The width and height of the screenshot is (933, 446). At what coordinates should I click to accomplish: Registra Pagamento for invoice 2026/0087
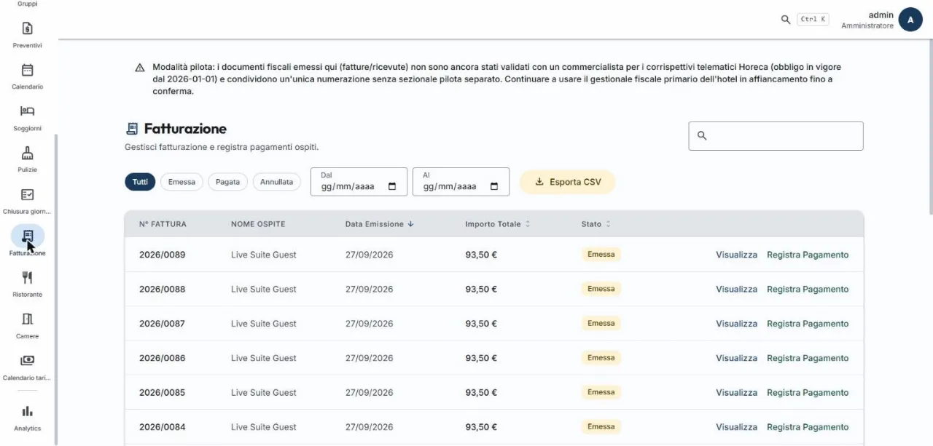point(808,324)
